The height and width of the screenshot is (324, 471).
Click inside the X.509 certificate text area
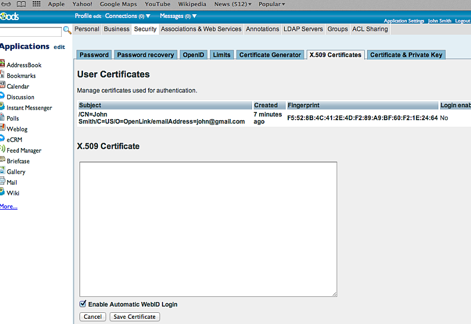pos(208,229)
